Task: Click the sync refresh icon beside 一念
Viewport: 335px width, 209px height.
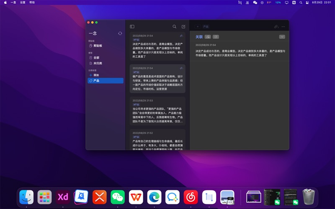Action: [120, 33]
